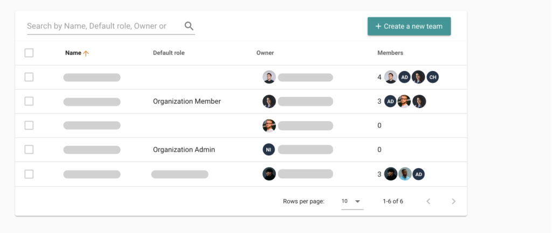
Task: Check the Organization Member row checkbox
Action: [29, 101]
